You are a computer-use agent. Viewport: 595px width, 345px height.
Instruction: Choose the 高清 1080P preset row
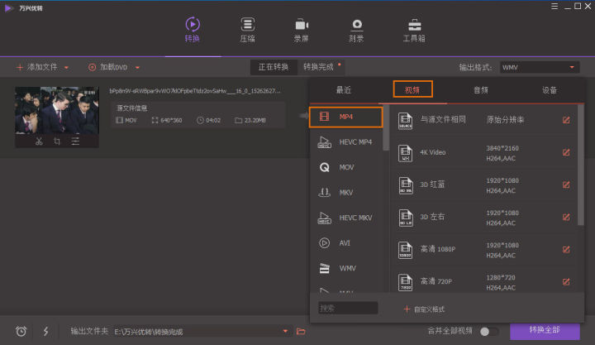(x=483, y=250)
